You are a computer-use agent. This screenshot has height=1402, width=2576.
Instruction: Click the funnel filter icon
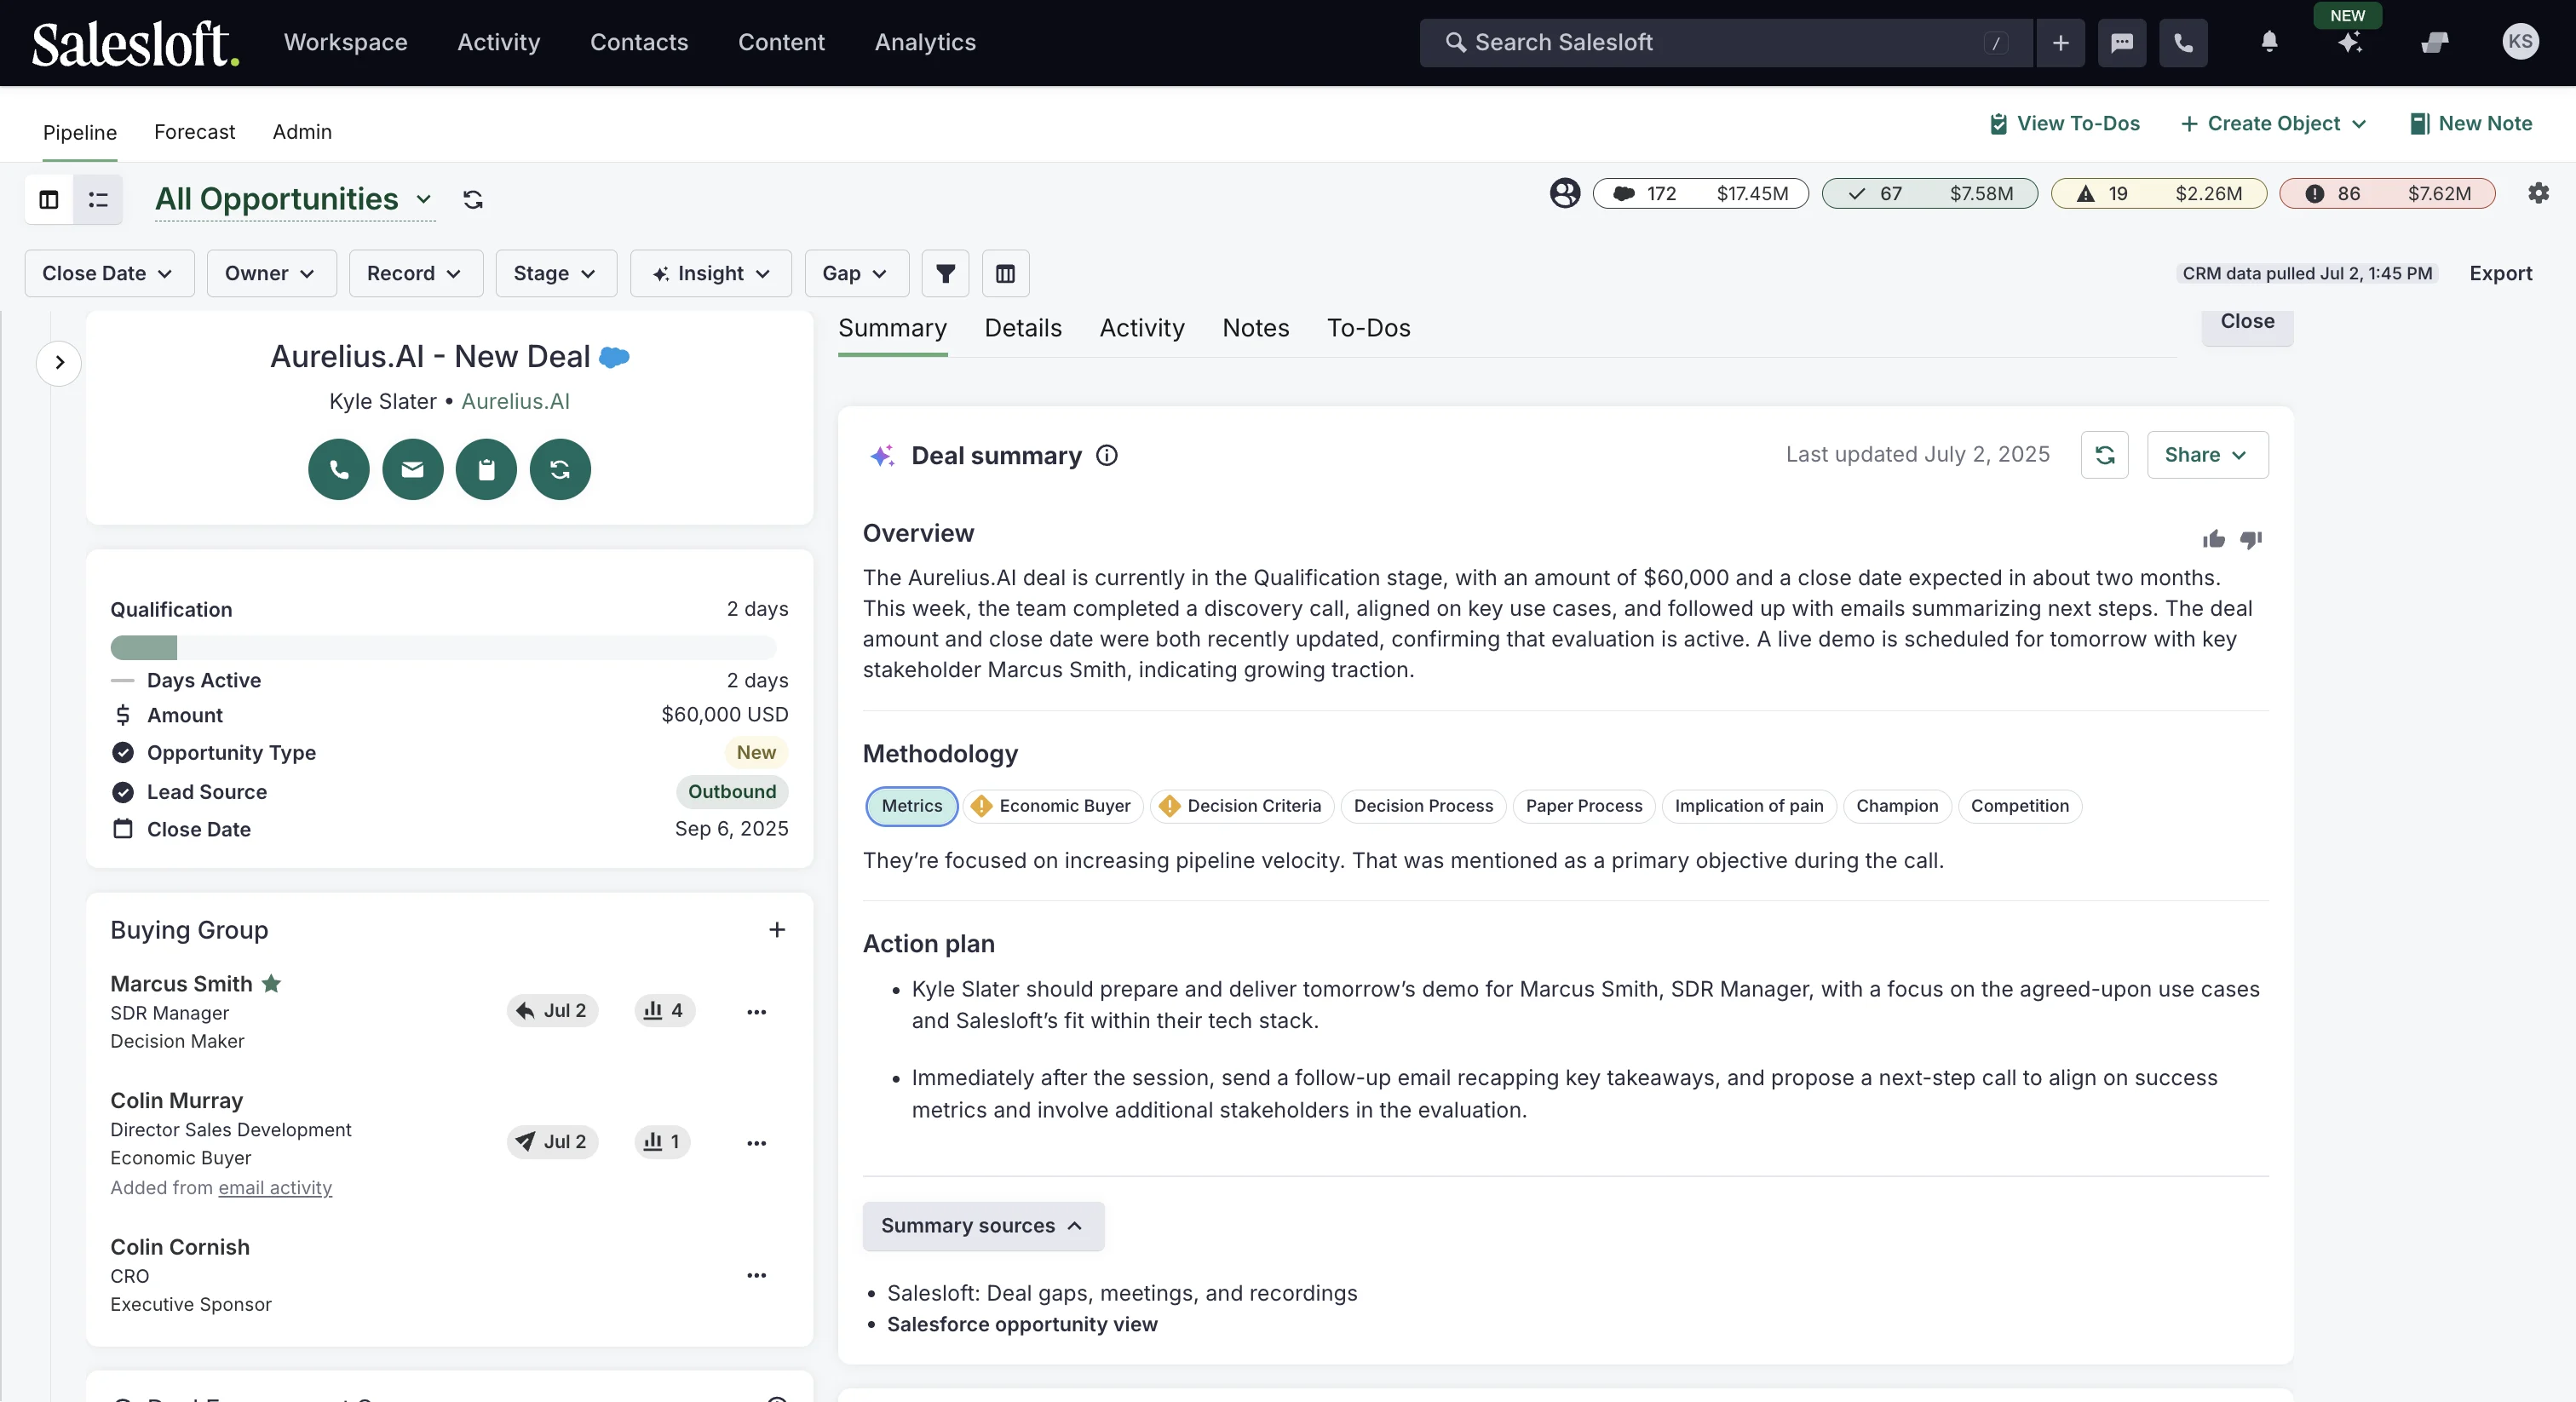pyautogui.click(x=945, y=273)
